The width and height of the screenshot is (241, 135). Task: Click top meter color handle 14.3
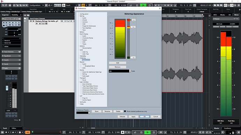point(133,20)
